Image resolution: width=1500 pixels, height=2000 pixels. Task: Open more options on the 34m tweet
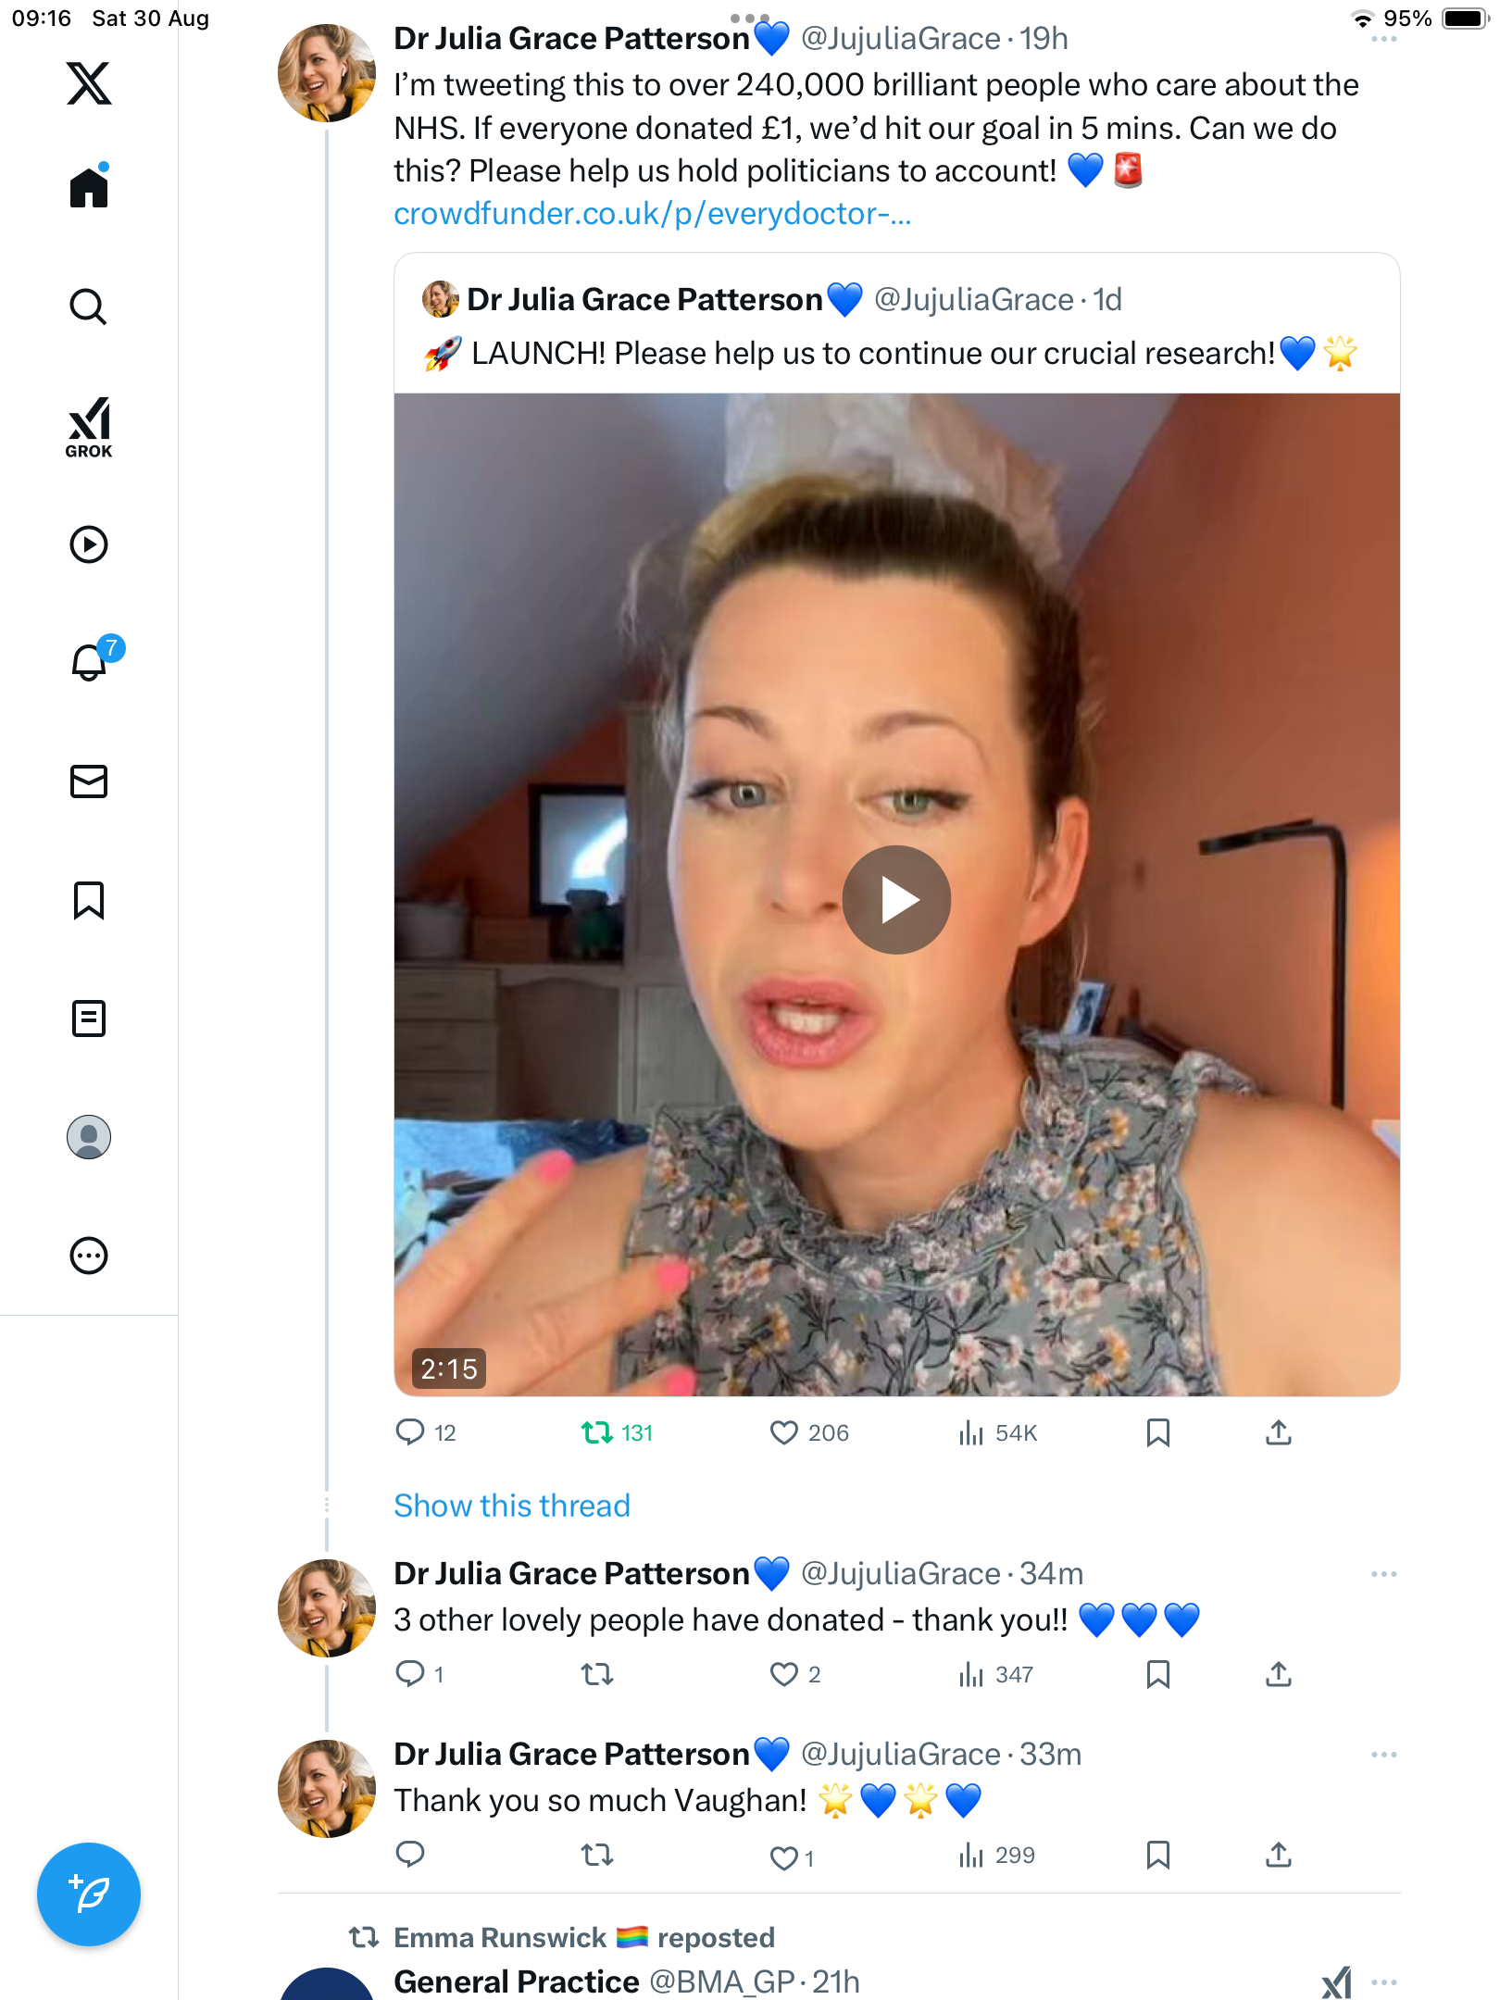tap(1383, 1574)
